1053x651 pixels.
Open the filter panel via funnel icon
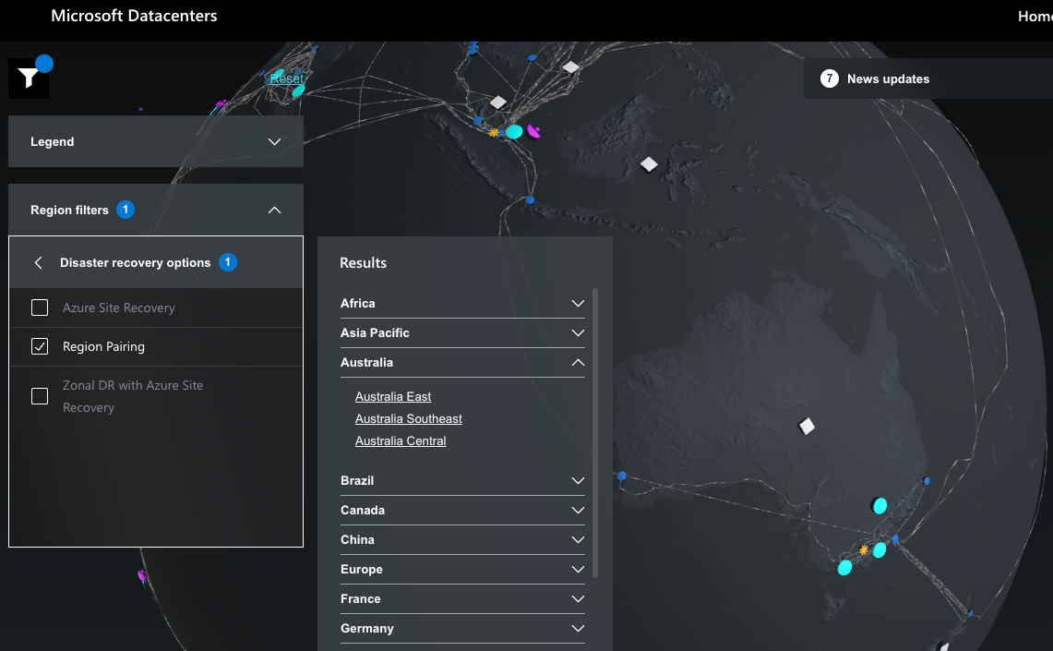point(28,77)
